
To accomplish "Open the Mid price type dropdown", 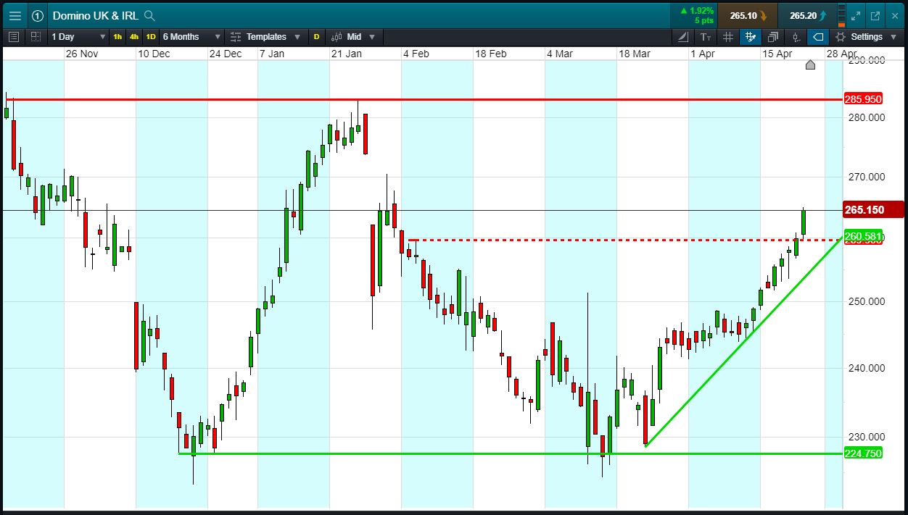I will pos(353,36).
